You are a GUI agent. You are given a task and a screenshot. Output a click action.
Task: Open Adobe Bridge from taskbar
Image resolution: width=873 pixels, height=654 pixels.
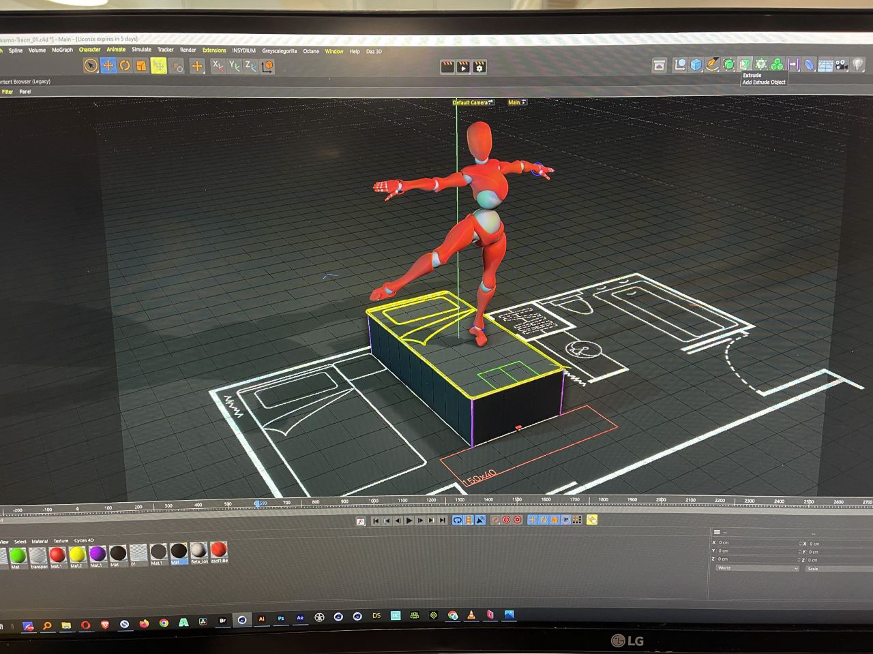click(x=222, y=621)
